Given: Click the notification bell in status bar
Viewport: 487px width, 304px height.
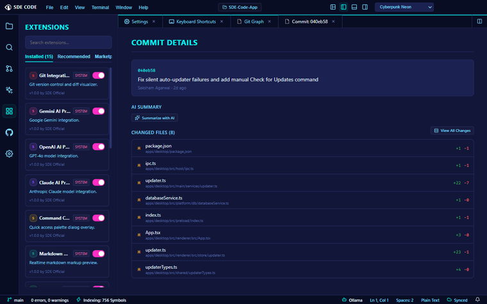Looking at the screenshot, I should (x=477, y=300).
